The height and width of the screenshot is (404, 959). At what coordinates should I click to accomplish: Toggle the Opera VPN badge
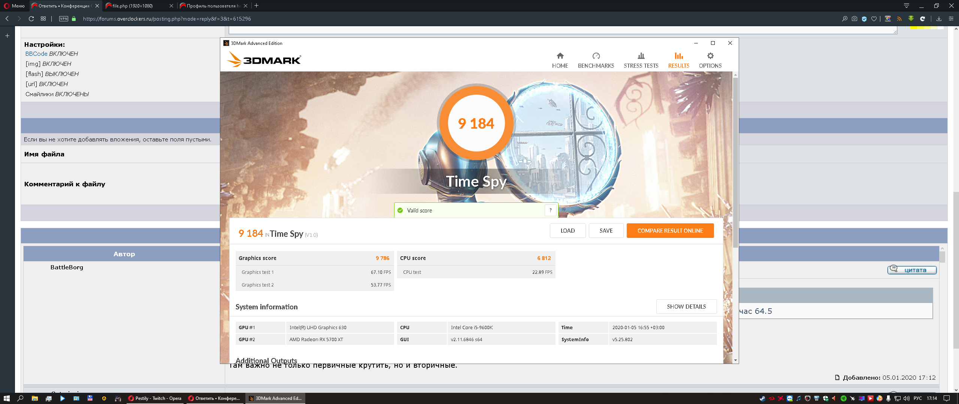tap(64, 19)
